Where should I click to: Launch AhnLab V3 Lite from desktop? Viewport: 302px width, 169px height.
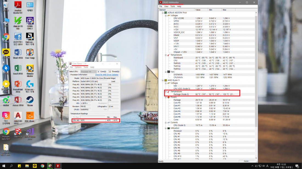(18, 23)
